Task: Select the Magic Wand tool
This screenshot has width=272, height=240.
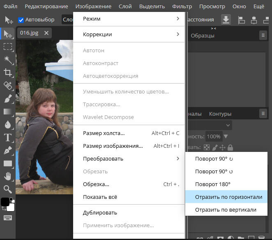Action: tap(8, 60)
